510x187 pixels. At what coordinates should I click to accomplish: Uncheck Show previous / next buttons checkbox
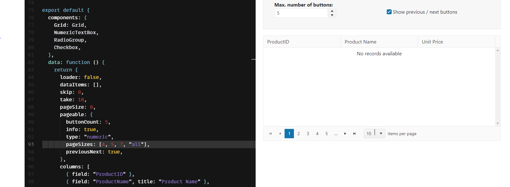click(389, 12)
